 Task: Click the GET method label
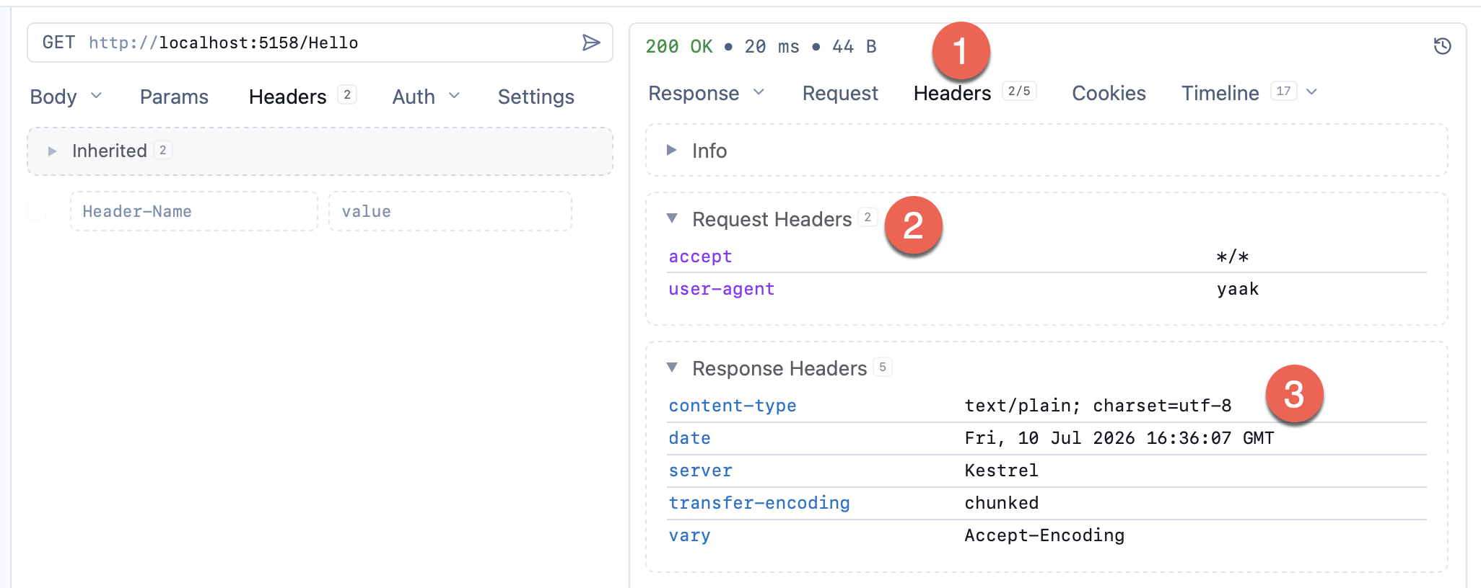[x=58, y=43]
